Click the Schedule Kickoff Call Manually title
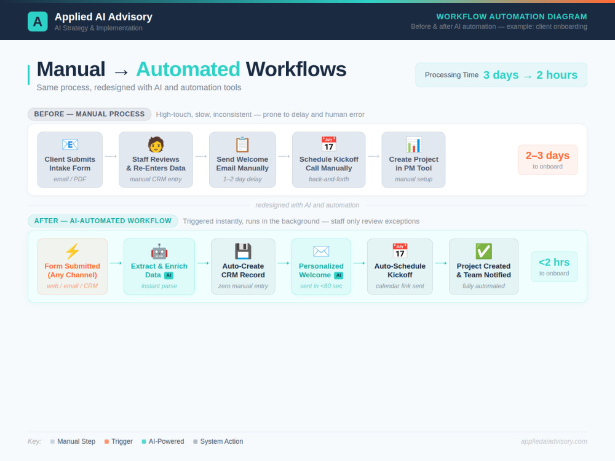Viewport: 615px width, 461px height. tap(328, 164)
